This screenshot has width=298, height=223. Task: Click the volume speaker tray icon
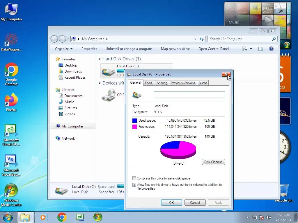269,217
